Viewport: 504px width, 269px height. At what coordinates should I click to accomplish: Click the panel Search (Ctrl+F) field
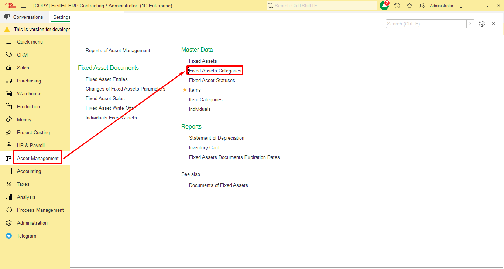point(426,24)
